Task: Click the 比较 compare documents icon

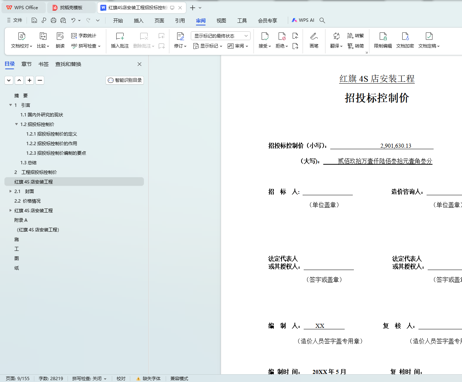Action: 43,36
